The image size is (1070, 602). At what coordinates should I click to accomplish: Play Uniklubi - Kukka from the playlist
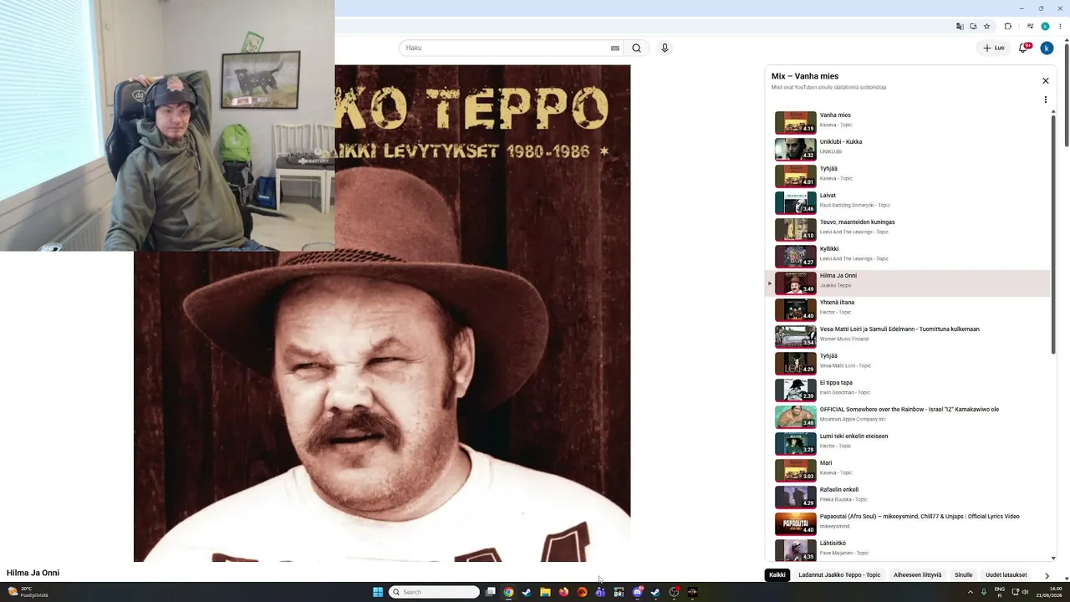[907, 149]
